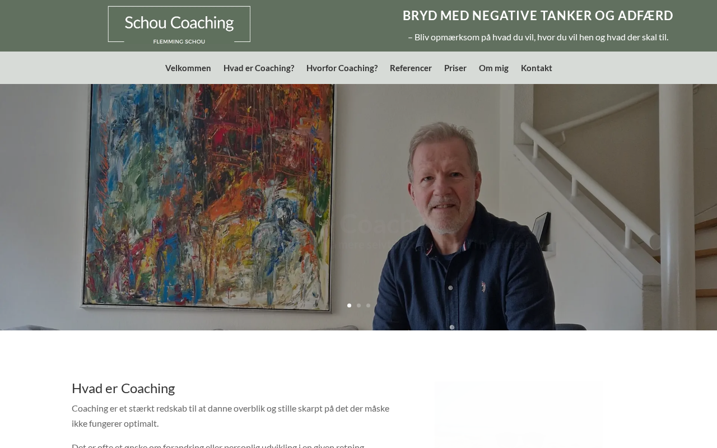Go to the Hvad er Coaching? page
The width and height of the screenshot is (717, 448).
tap(259, 68)
